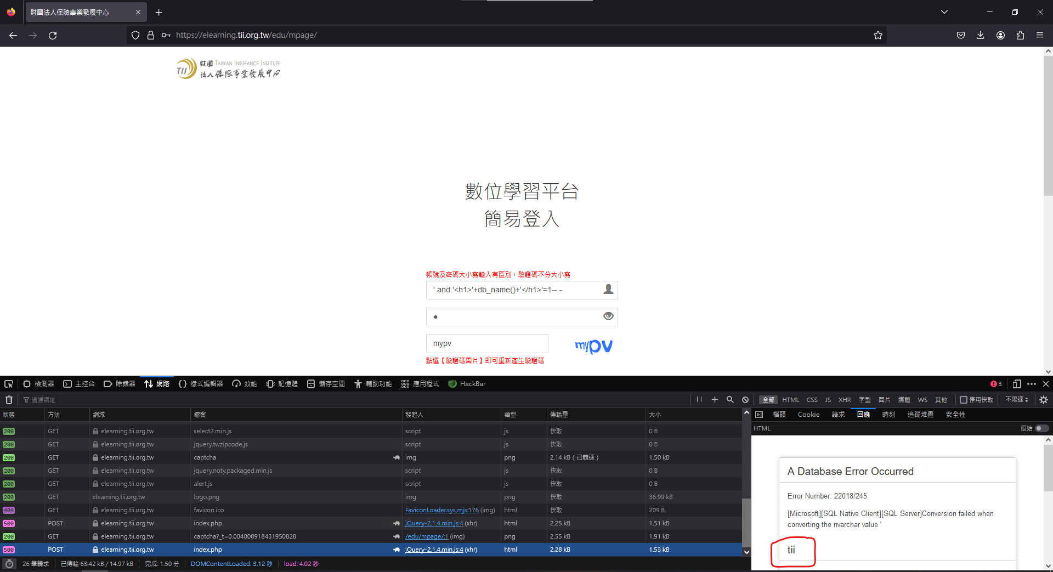The image size is (1053, 572).
Task: Open the Cookie detail tab
Action: tap(808, 415)
